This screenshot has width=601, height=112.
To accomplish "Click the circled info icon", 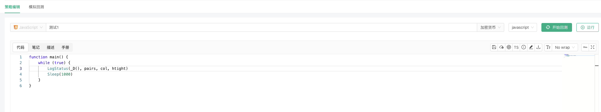I will (523, 47).
